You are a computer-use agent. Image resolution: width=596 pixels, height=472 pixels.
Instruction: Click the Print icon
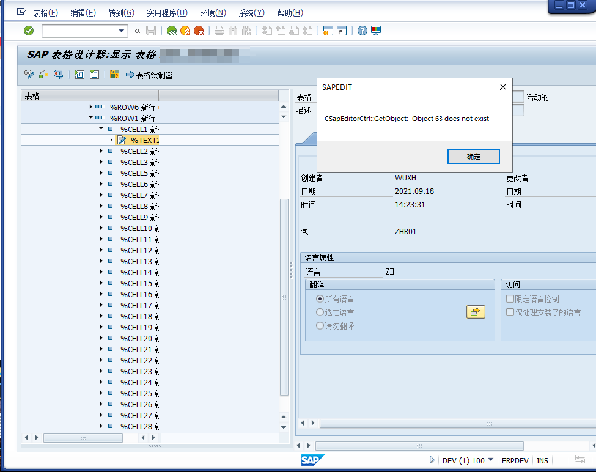click(220, 31)
